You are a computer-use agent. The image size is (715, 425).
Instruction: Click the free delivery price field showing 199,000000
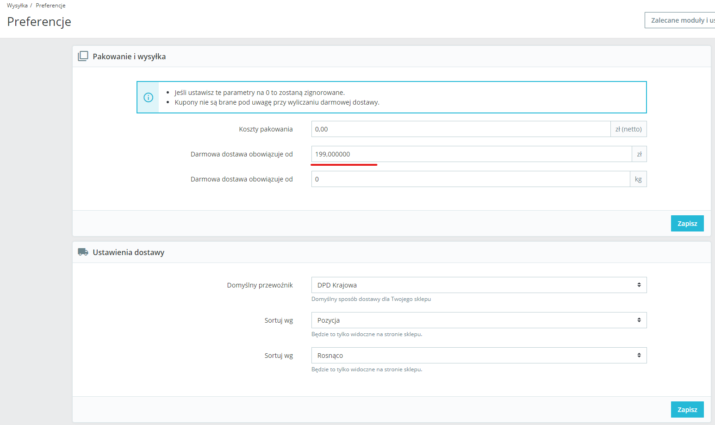471,154
